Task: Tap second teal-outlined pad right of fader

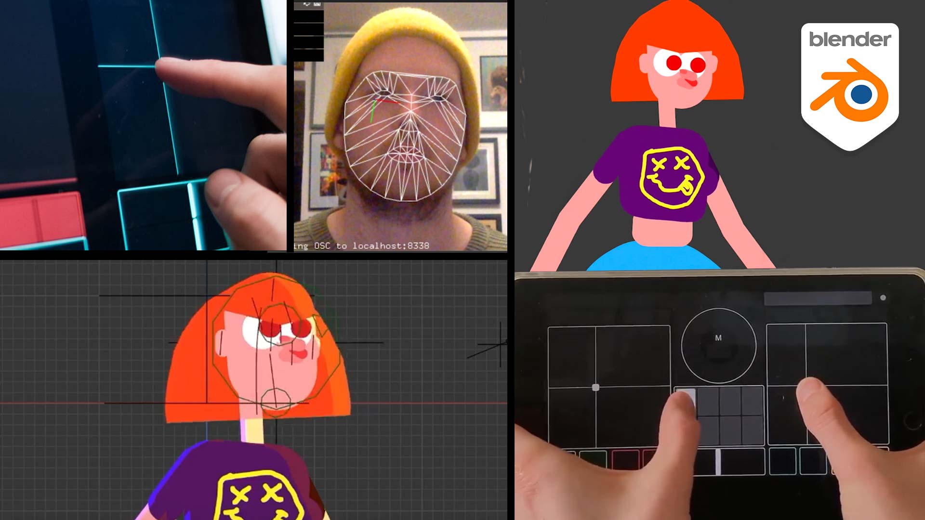Action: (x=813, y=461)
